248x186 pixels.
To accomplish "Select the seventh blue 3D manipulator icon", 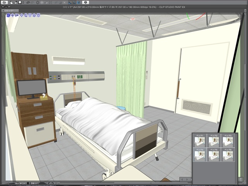I will (x=34, y=15).
